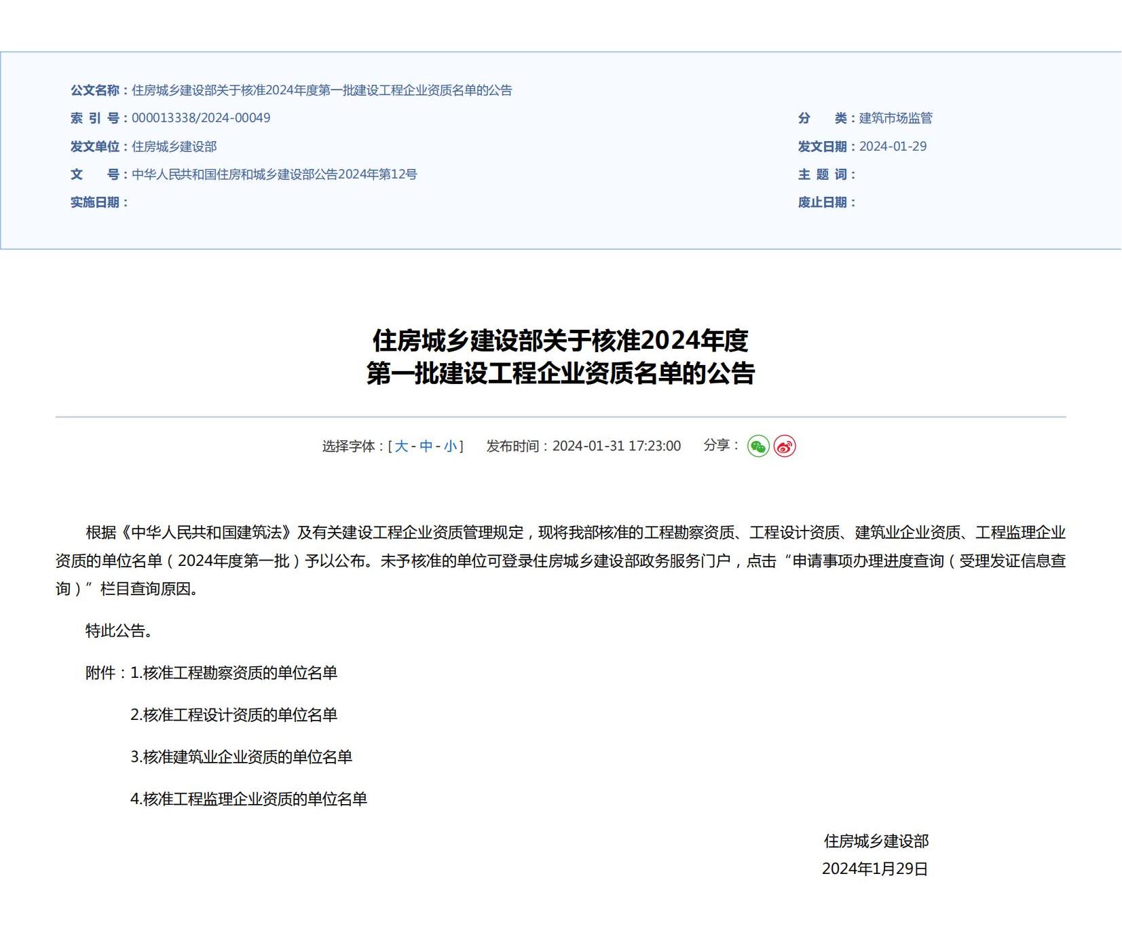Click the signature 住房城乡建设部 at bottom
This screenshot has height=933, width=1122.
tap(876, 841)
